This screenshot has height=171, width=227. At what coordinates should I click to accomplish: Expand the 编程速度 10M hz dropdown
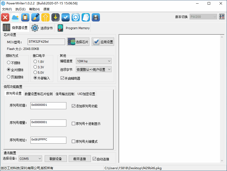tap(94, 61)
